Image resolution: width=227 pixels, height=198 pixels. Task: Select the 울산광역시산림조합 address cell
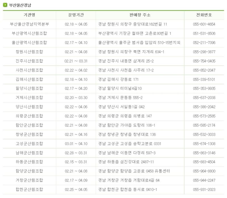tap(139, 43)
